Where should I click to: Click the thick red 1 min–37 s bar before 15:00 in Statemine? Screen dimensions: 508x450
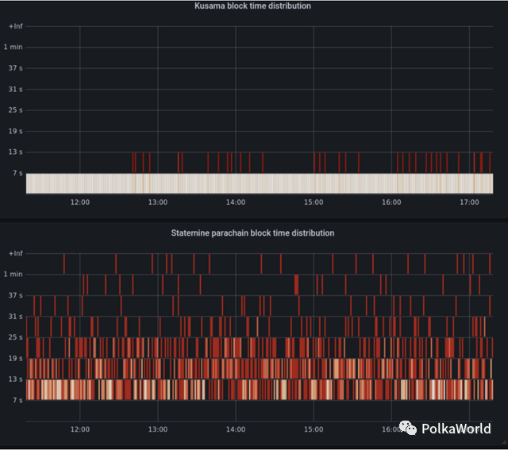click(x=296, y=285)
